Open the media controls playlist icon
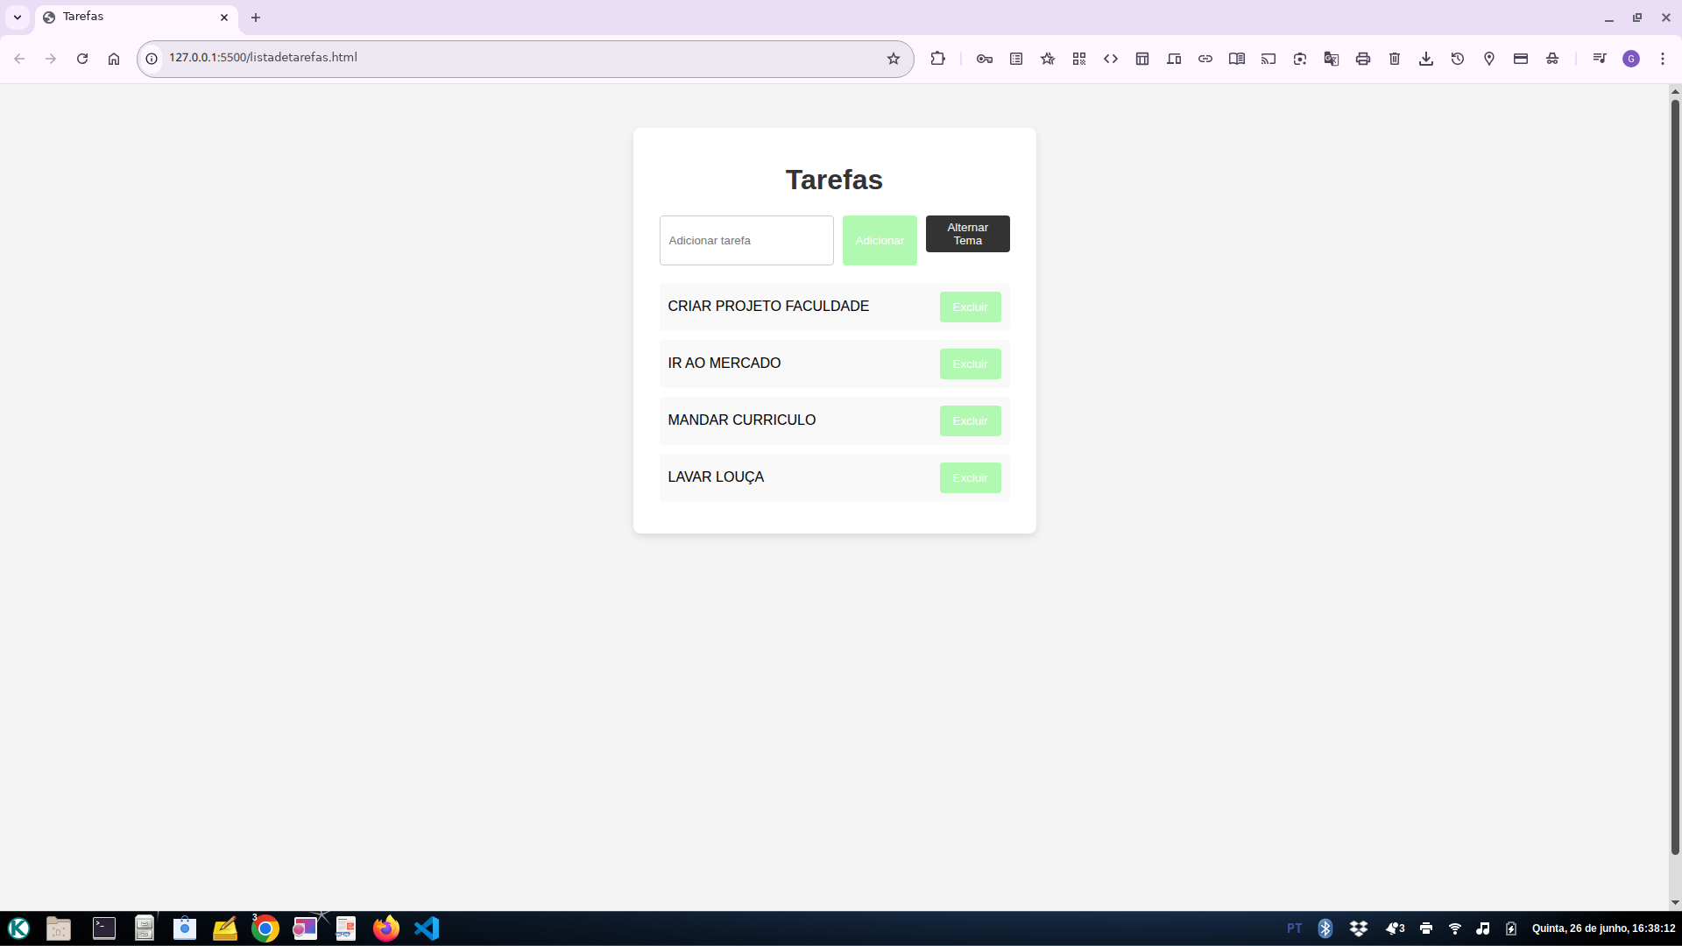Screen dimensions: 1682x946 [x=1600, y=59]
